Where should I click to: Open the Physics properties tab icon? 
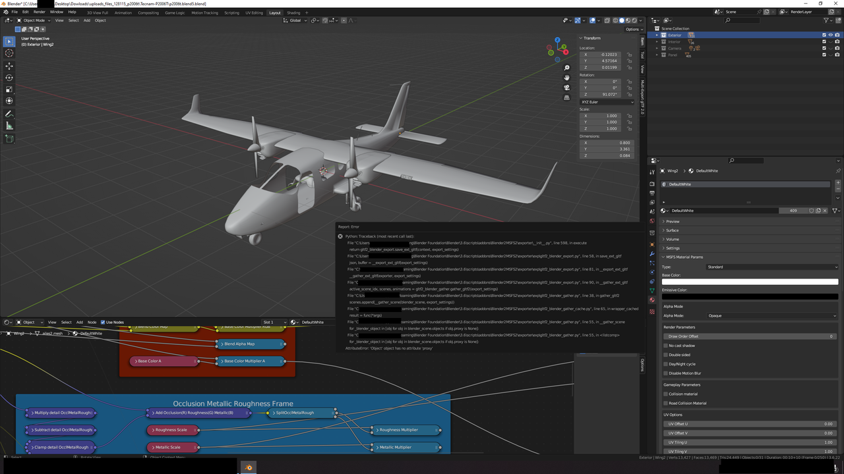[652, 272]
